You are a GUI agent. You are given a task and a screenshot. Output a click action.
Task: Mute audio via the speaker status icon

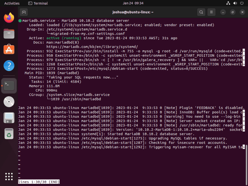point(235,3)
